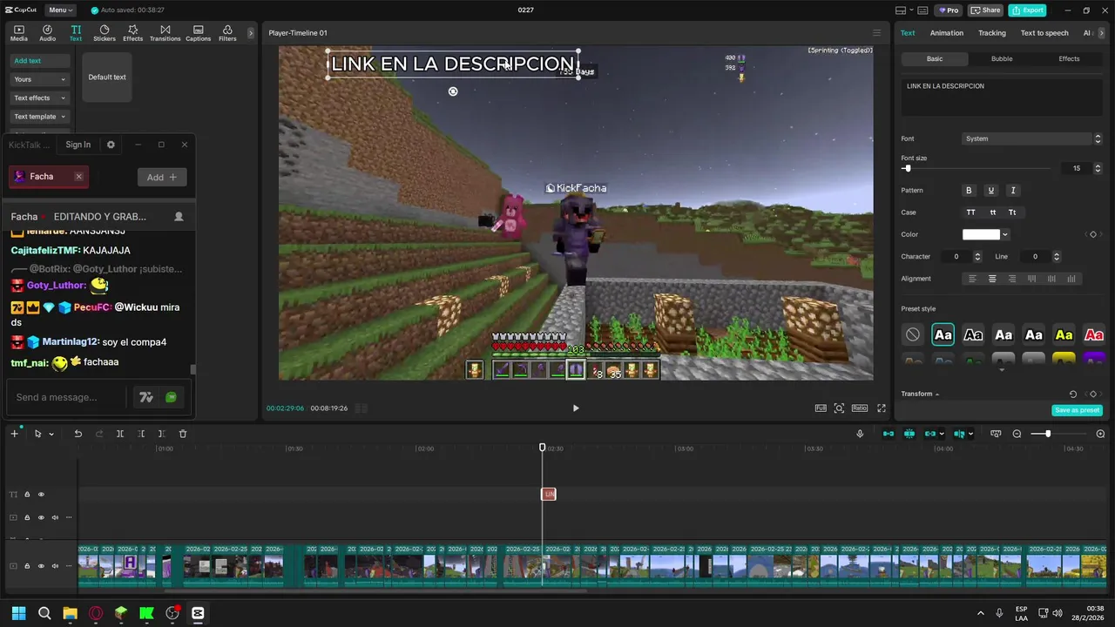Click the viewer list icon in KickTalk

point(179,216)
